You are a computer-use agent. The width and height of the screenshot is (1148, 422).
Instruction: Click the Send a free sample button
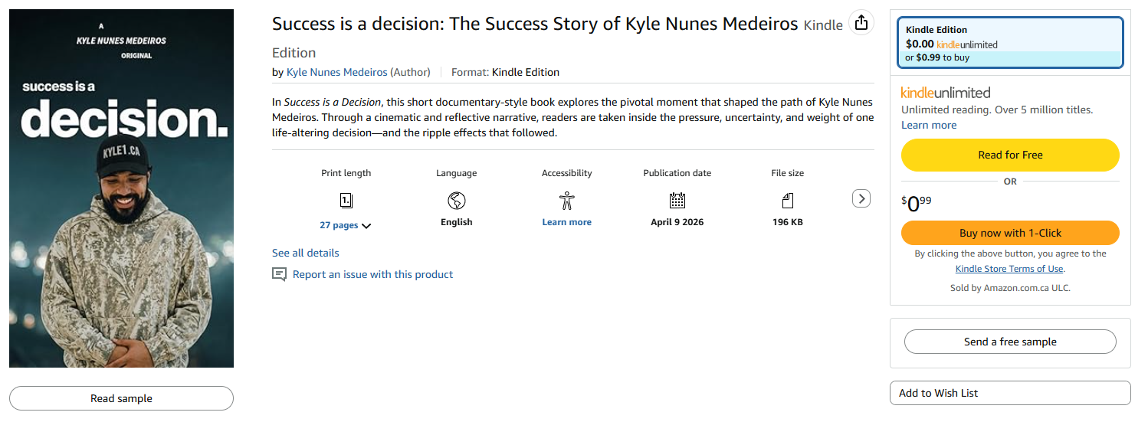tap(1009, 342)
